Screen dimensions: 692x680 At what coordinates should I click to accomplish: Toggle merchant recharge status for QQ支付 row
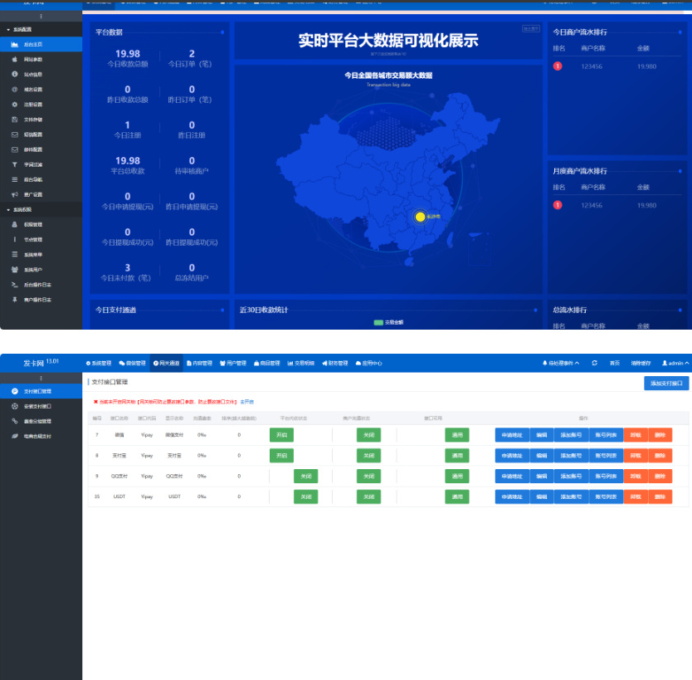tap(368, 476)
